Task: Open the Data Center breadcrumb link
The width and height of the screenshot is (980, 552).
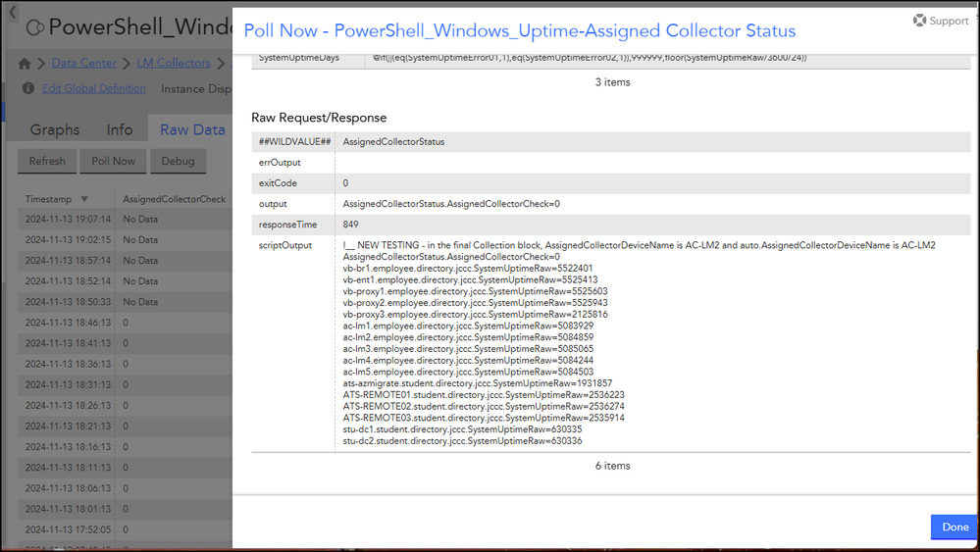Action: (x=83, y=63)
